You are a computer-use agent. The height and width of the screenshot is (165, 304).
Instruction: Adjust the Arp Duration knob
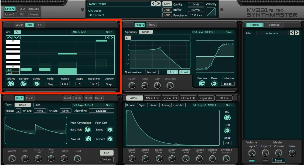(x=23, y=84)
